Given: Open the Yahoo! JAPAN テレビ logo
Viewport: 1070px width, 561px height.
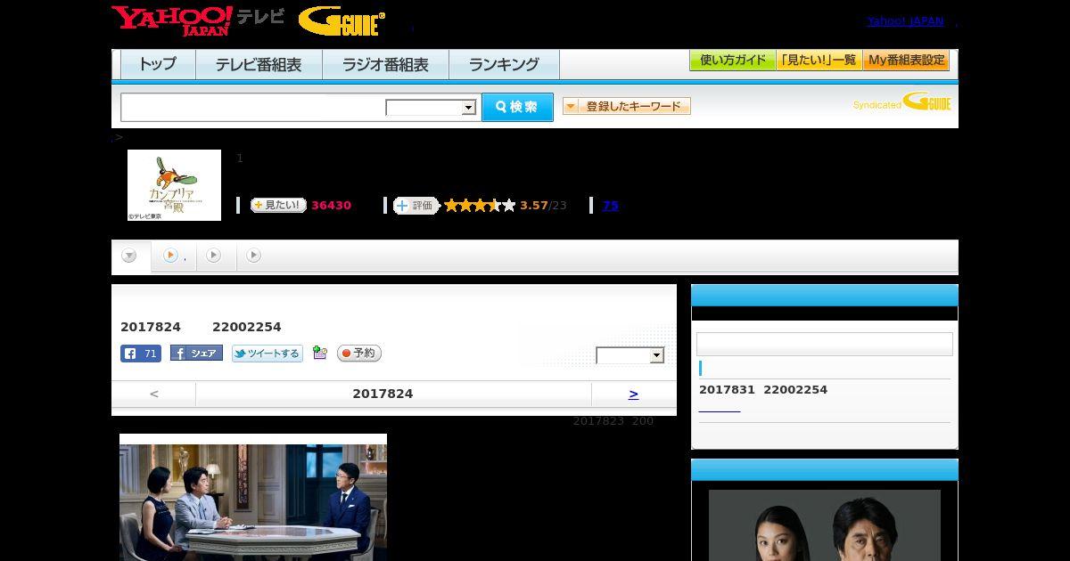Looking at the screenshot, I should (x=198, y=20).
